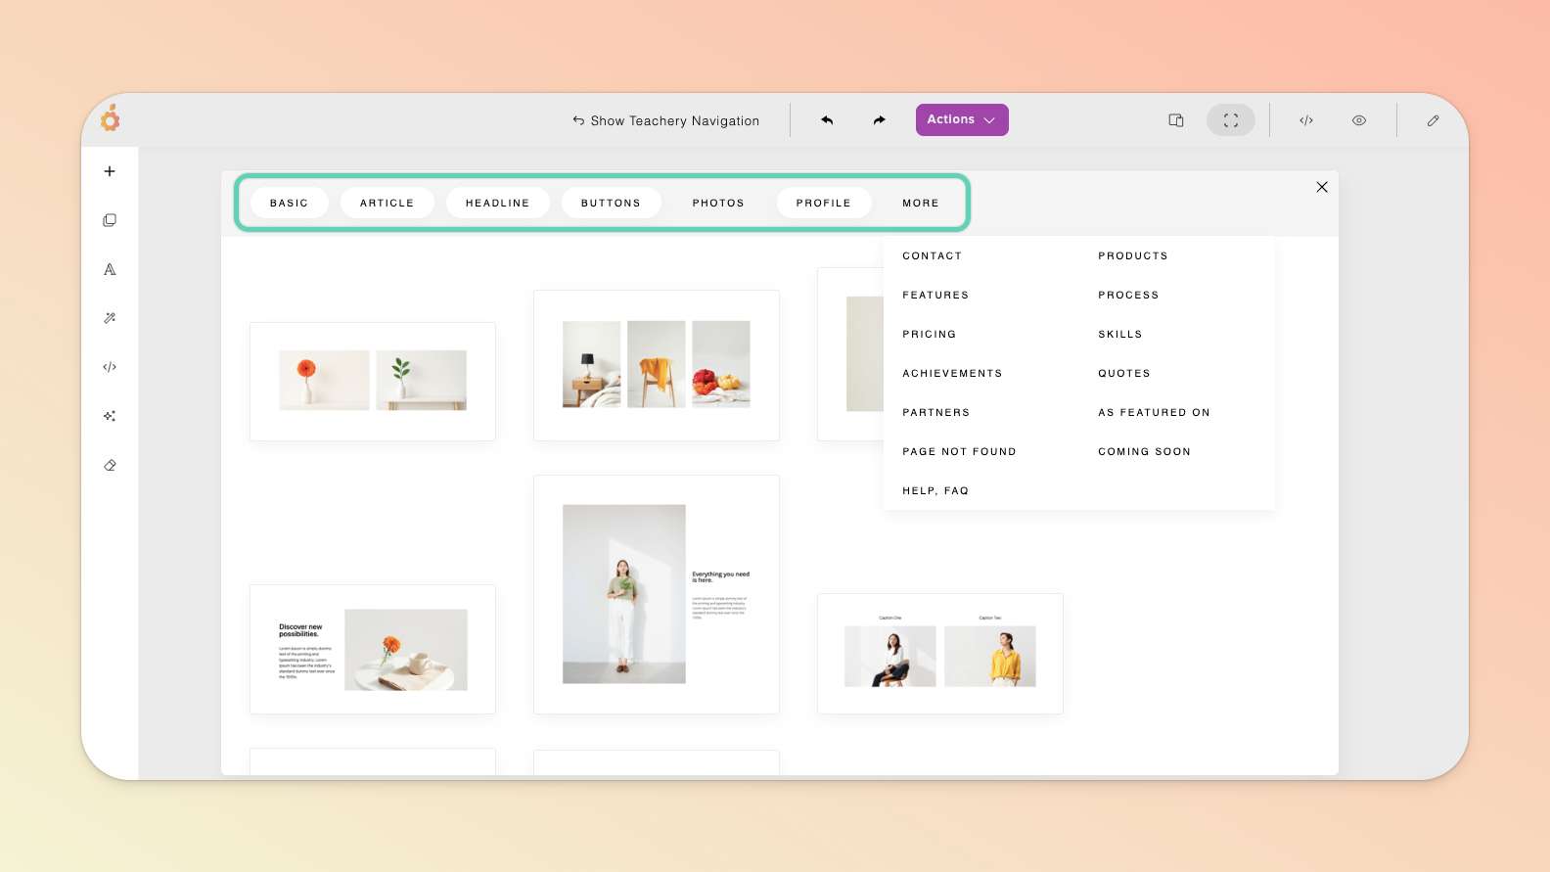The image size is (1550, 872).
Task: Choose Quotes from the More menu
Action: point(1124,373)
